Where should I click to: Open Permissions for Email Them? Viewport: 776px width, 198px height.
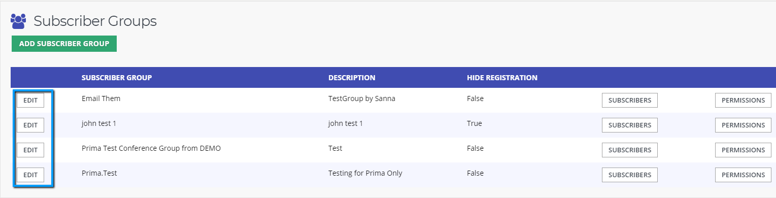coord(743,100)
